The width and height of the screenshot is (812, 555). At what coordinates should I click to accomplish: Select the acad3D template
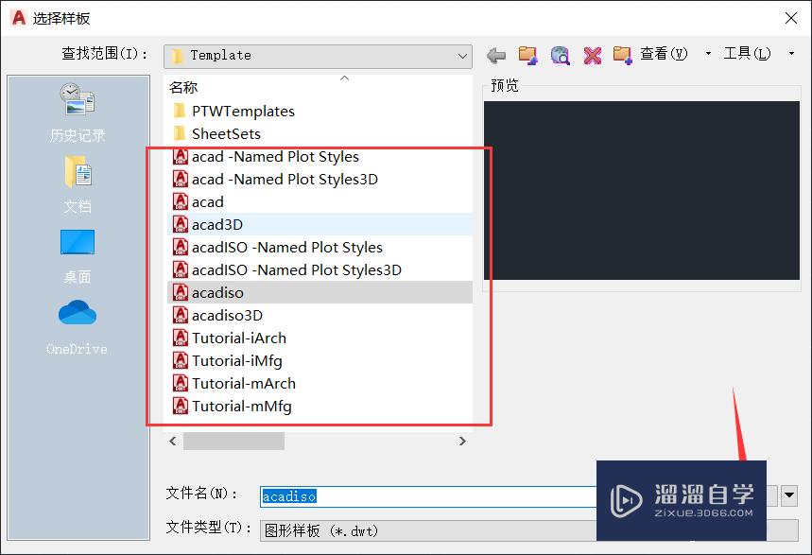tap(219, 224)
